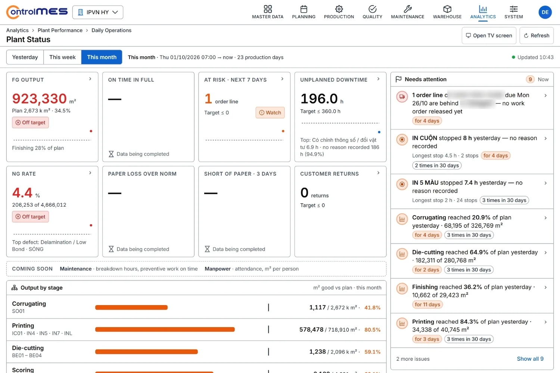The image size is (560, 373).
Task: Expand Corrugating 20.9% alert chevron
Action: click(545, 218)
